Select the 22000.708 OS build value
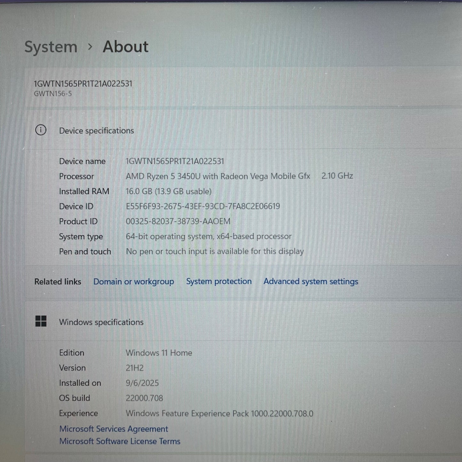Image resolution: width=462 pixels, height=462 pixels. coord(144,398)
